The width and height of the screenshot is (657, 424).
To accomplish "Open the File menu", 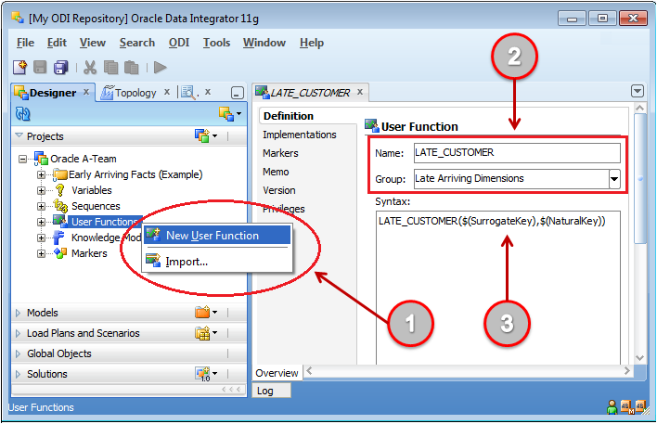I will click(x=25, y=43).
